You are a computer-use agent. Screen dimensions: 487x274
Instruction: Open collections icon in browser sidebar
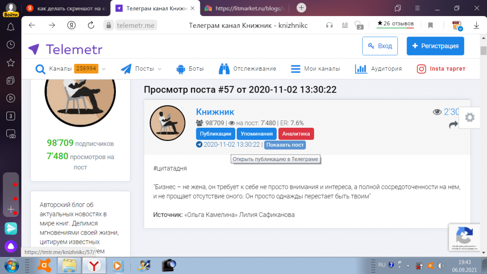pyautogui.click(x=11, y=80)
